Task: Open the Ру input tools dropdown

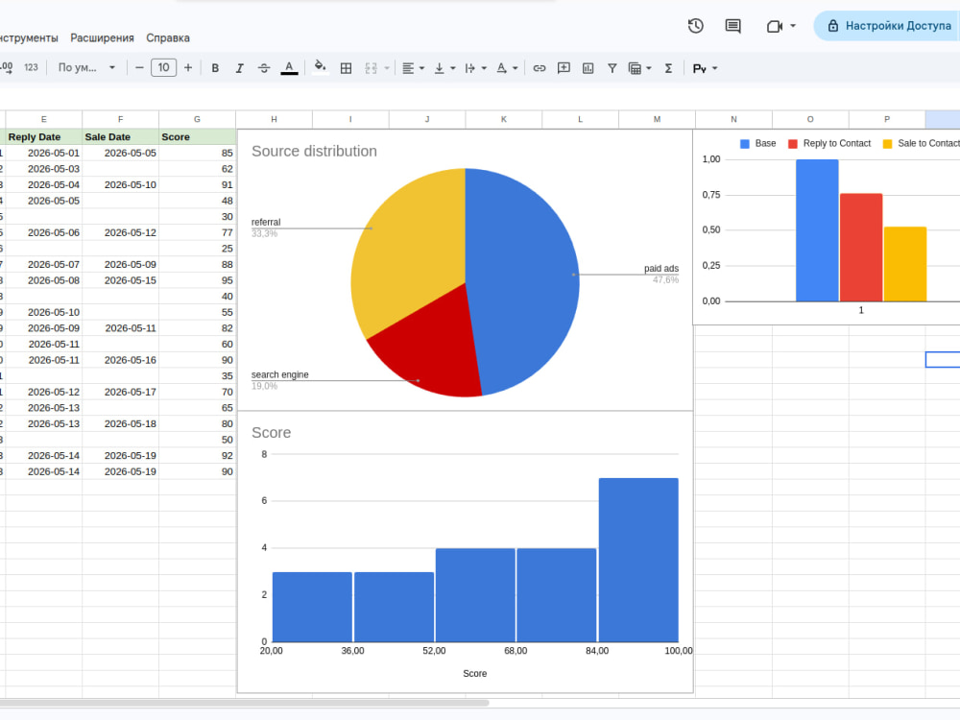Action: [x=705, y=68]
